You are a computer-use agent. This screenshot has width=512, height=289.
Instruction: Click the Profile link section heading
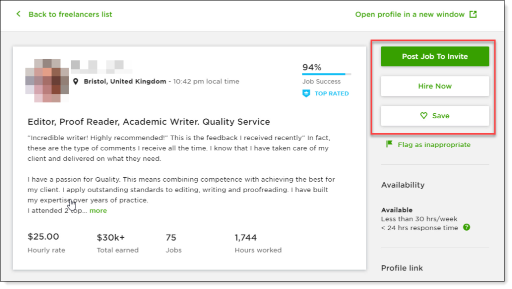[x=401, y=268]
